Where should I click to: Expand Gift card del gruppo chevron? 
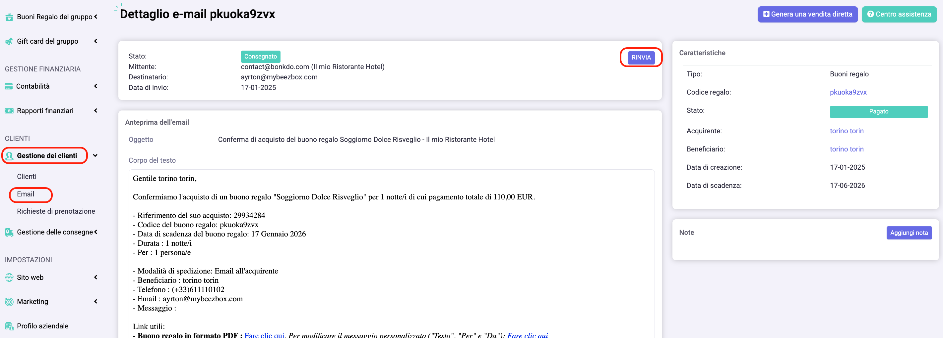[95, 41]
